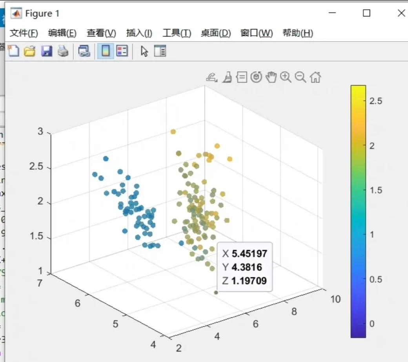Open the 帮助(H) menu
Viewport: 408px width, 362px height.
coord(298,33)
